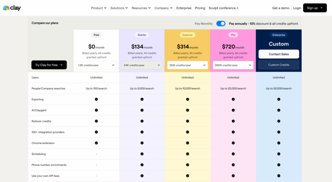Click the Explorer plan badge
This screenshot has width=332, height=182.
pyautogui.click(x=188, y=35)
